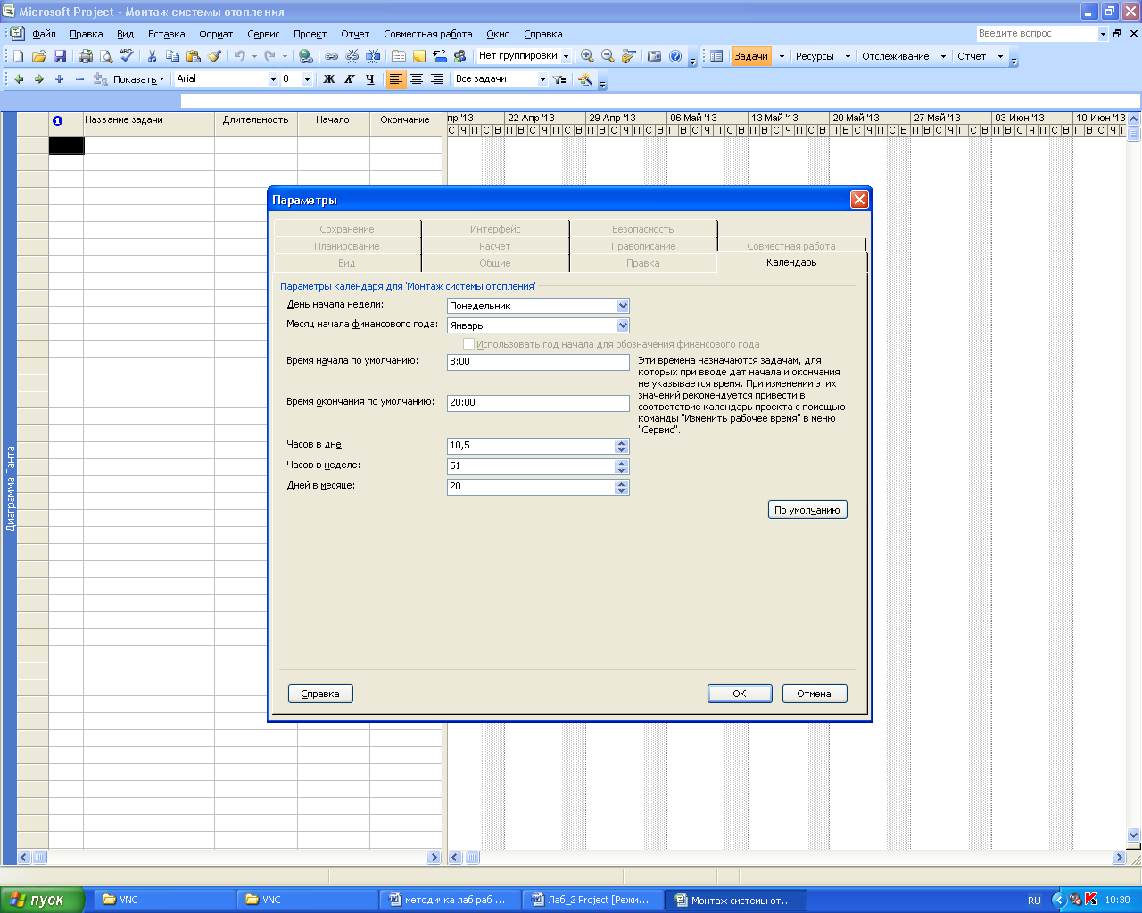This screenshot has height=913, width=1142.
Task: Open the Task Information icon
Action: (398, 56)
